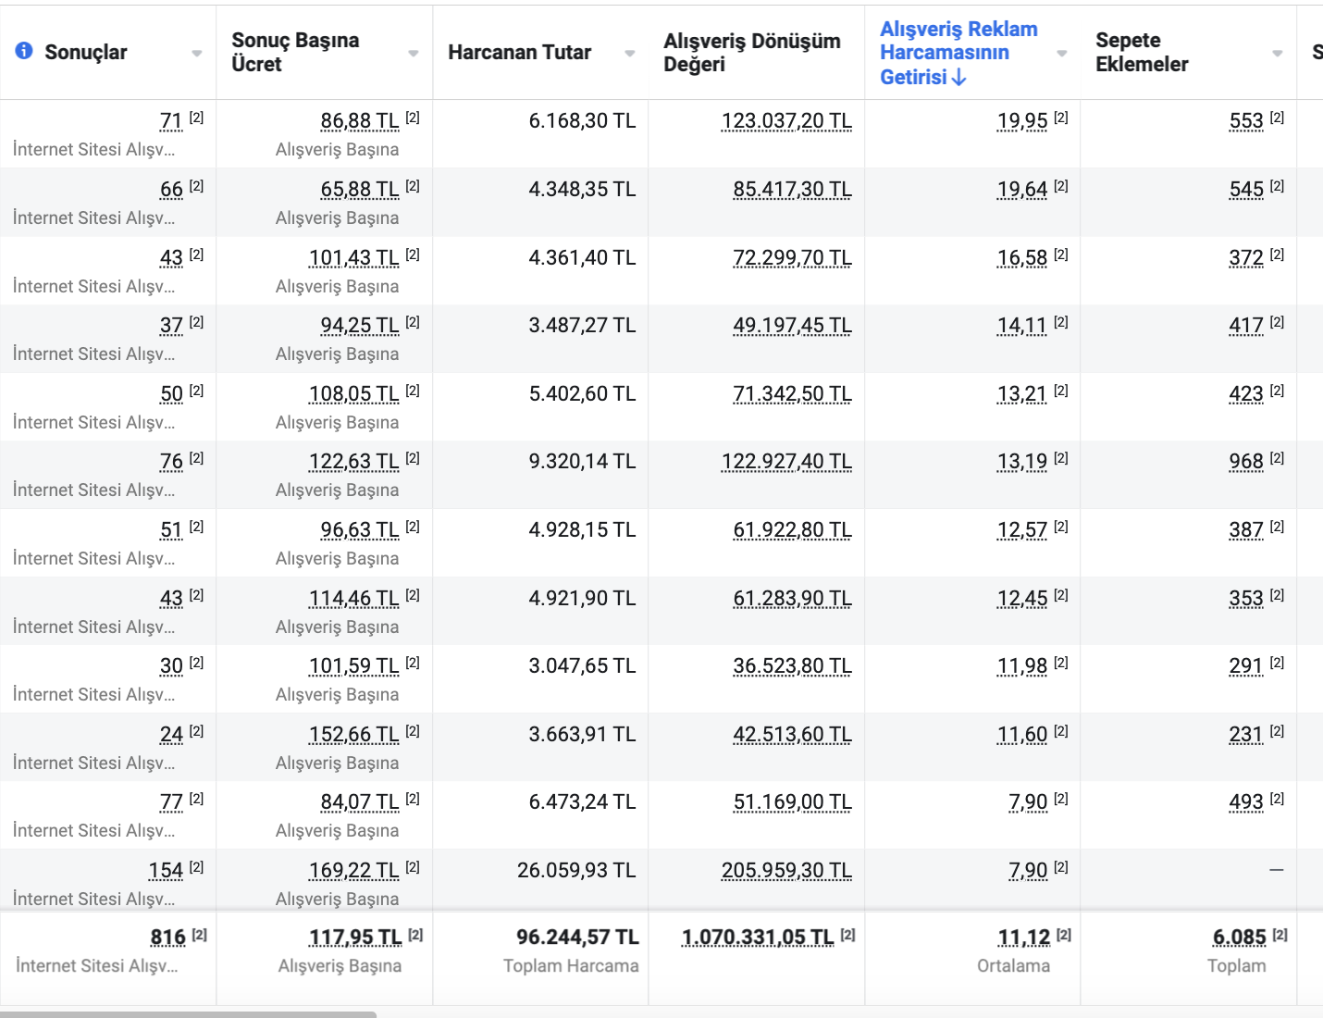Click the info icon beside Sonuçlar
This screenshot has width=1323, height=1018.
[x=24, y=51]
